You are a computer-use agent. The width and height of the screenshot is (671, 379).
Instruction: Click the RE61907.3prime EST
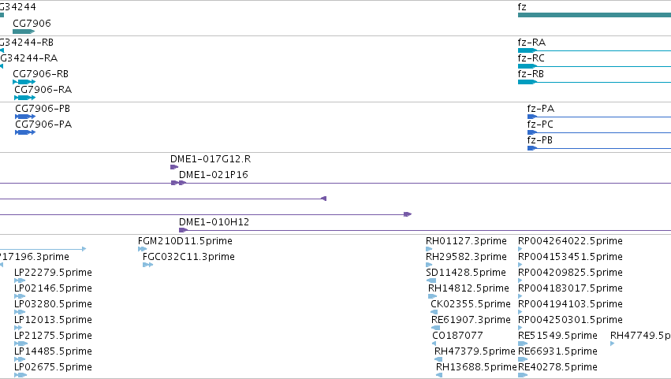[436, 328]
